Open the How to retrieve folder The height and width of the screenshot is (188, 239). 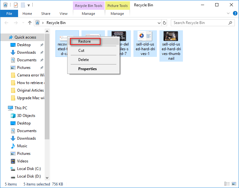[x=28, y=83]
